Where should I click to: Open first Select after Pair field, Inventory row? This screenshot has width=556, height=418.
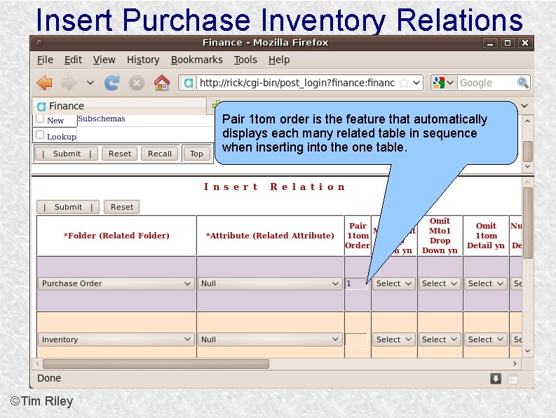coord(393,339)
